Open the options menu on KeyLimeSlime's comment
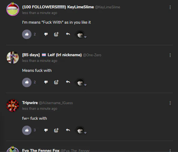The height and width of the screenshot is (152, 178). click(x=170, y=7)
